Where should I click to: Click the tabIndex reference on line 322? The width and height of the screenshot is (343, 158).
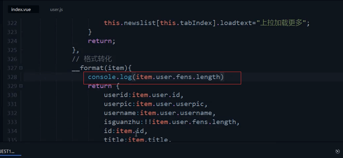[x=196, y=23]
